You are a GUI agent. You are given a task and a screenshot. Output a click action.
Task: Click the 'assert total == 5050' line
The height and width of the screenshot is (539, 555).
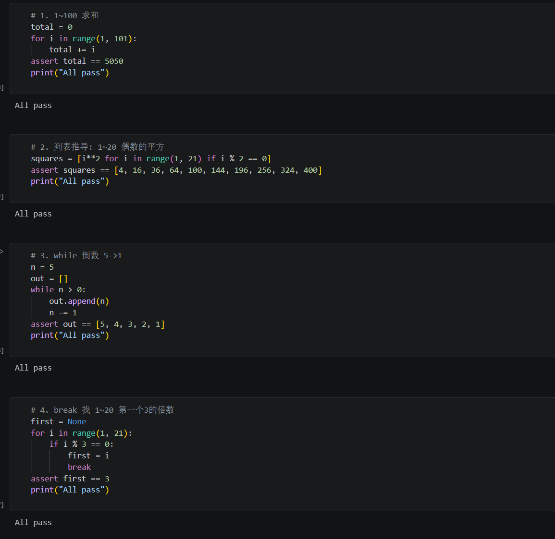point(77,61)
